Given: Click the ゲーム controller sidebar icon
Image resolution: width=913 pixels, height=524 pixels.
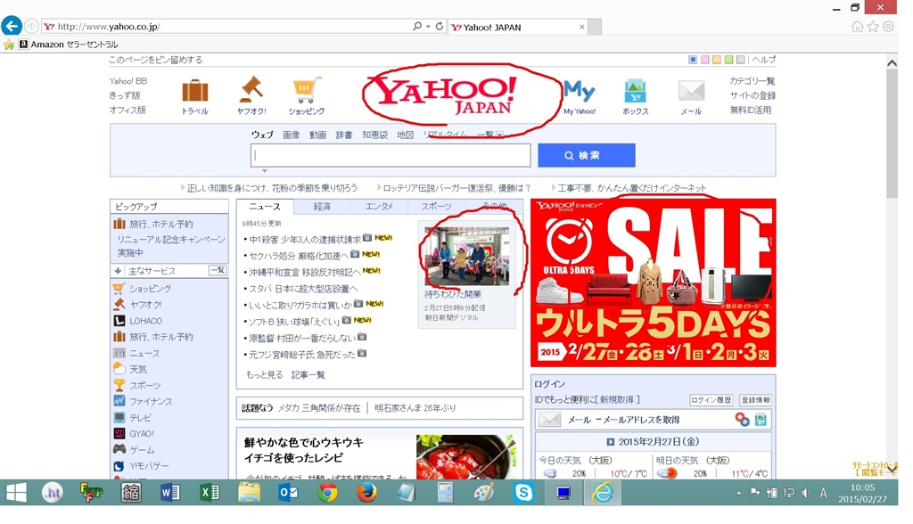Looking at the screenshot, I should 119,449.
